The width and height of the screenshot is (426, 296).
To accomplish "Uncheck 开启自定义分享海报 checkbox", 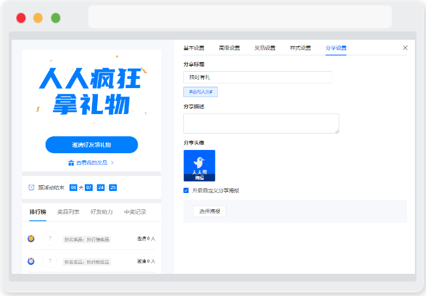I will click(186, 190).
